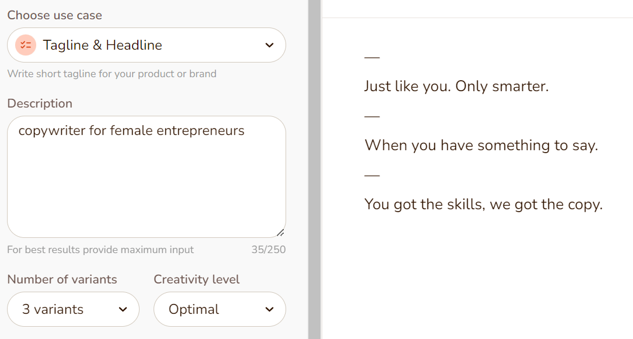Screen dimensions: 633x339
Task: Click the 'Description' field label
Action: pyautogui.click(x=40, y=103)
